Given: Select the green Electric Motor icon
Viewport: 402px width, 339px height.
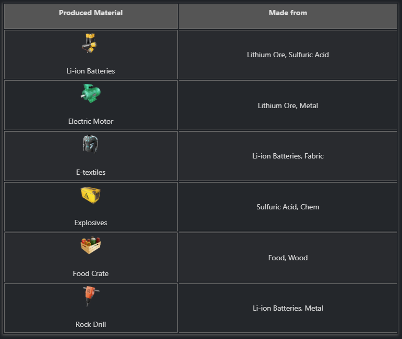Looking at the screenshot, I should click(x=91, y=93).
